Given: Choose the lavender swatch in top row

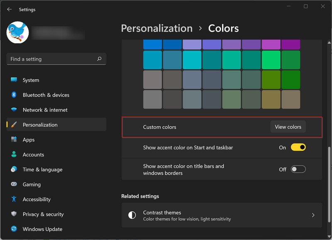Looking at the screenshot, I should 192,44.
